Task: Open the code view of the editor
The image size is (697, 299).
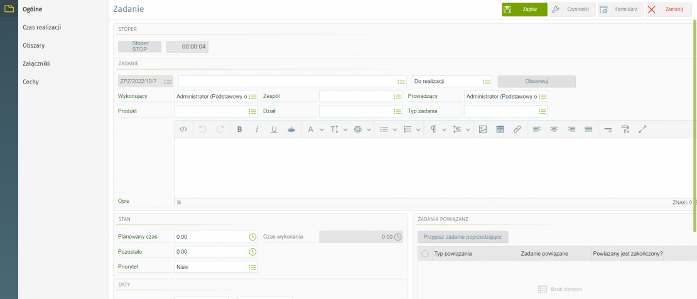Action: (x=183, y=129)
